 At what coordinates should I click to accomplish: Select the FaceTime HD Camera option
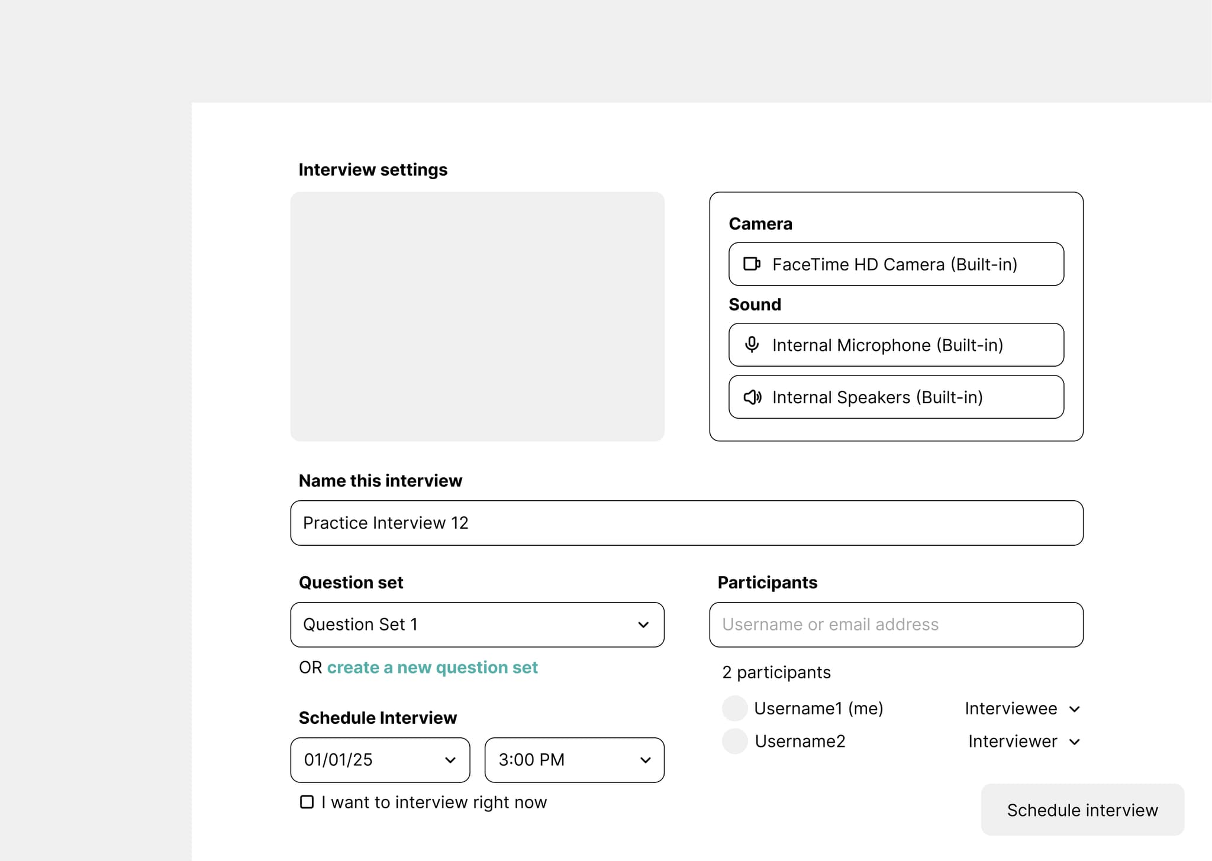point(896,264)
